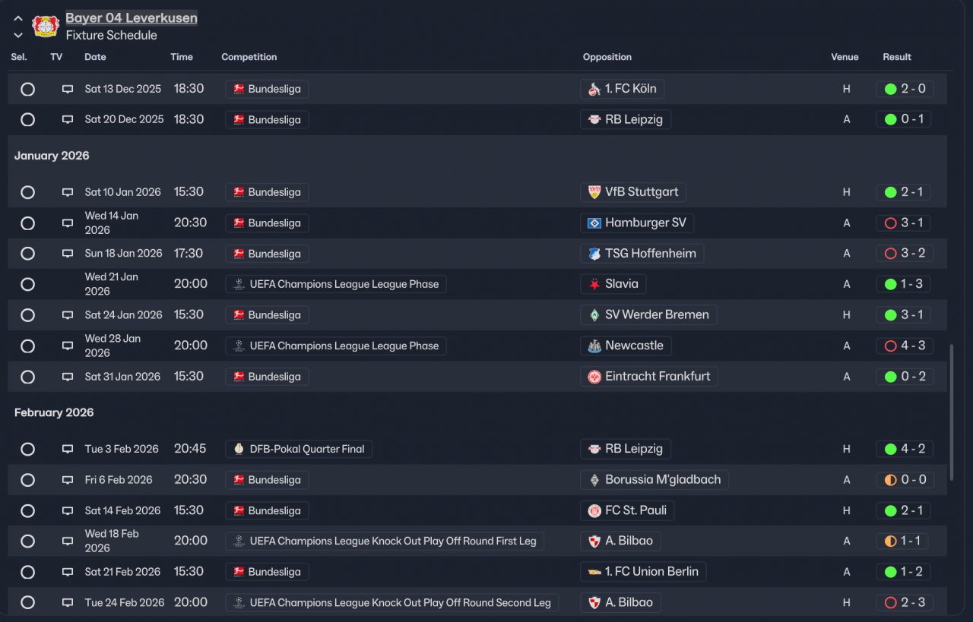The height and width of the screenshot is (622, 973).
Task: Click the DFB-Pokal competition icon
Action: point(239,449)
